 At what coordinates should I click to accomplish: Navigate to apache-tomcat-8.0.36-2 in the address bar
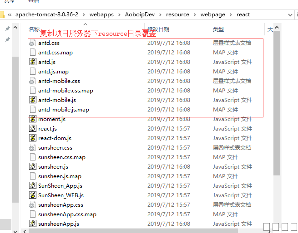(x=47, y=15)
